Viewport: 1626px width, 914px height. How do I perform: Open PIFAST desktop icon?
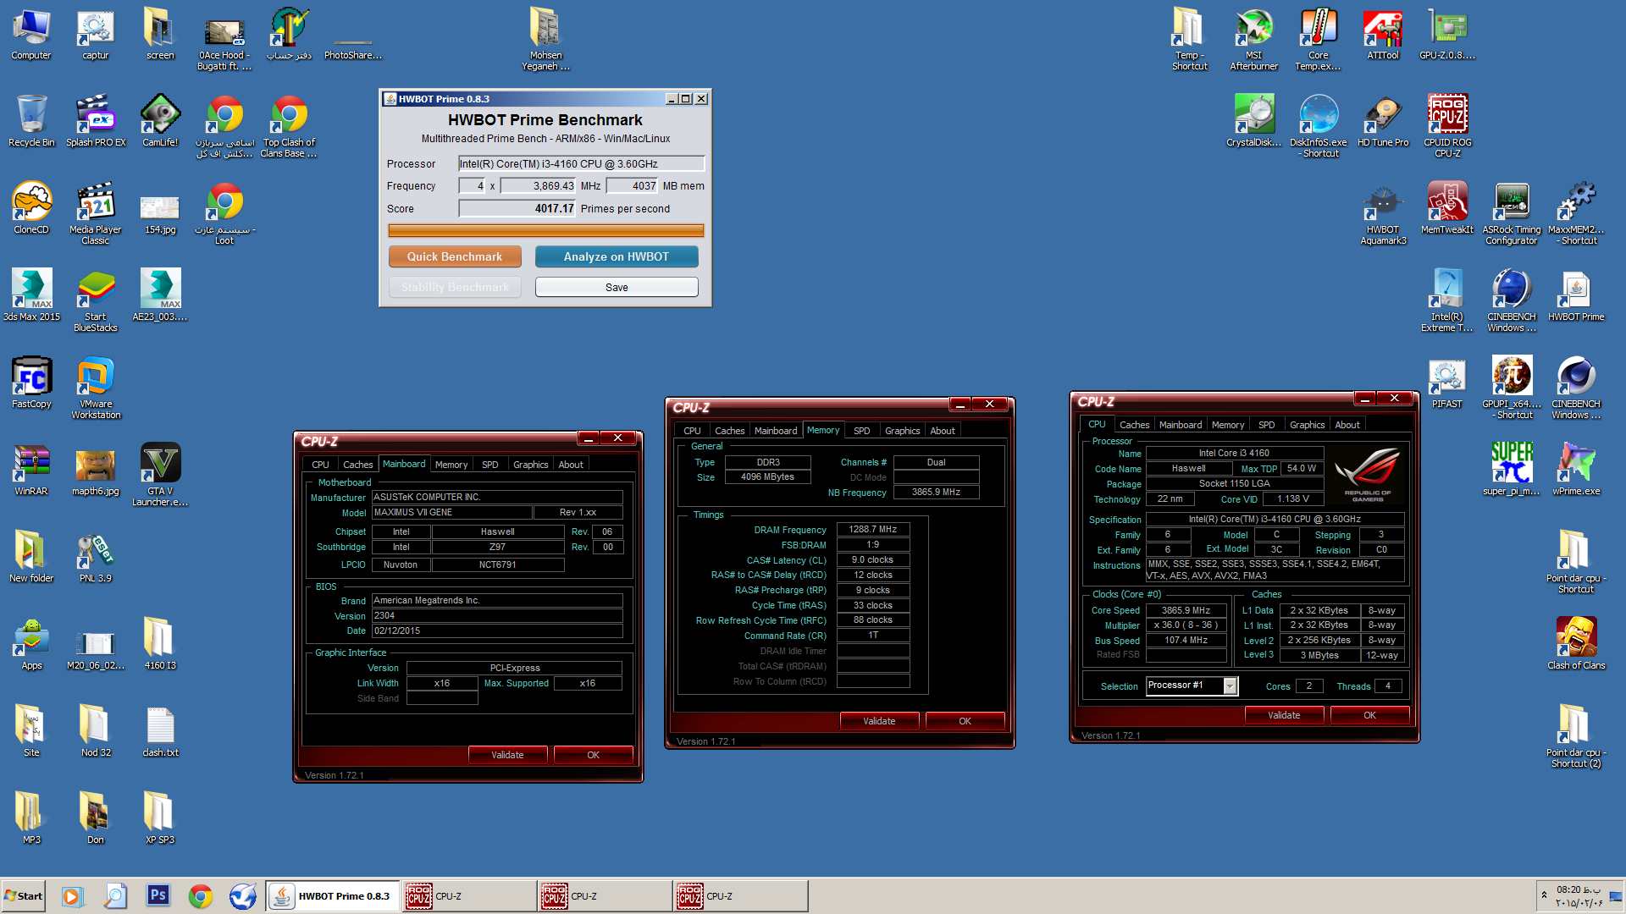[x=1446, y=382]
